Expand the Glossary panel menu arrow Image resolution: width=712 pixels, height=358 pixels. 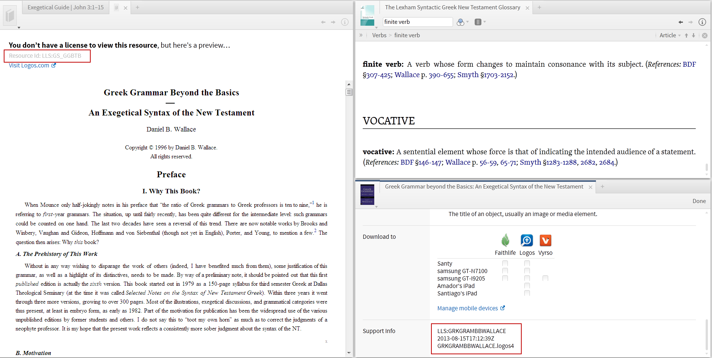(377, 28)
